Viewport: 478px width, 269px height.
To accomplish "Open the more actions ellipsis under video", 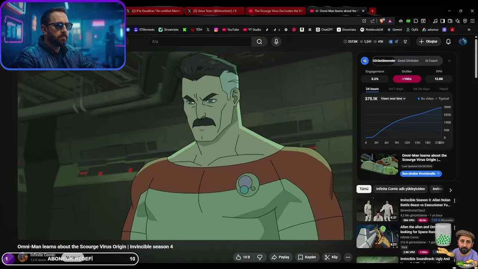I will pos(348,257).
